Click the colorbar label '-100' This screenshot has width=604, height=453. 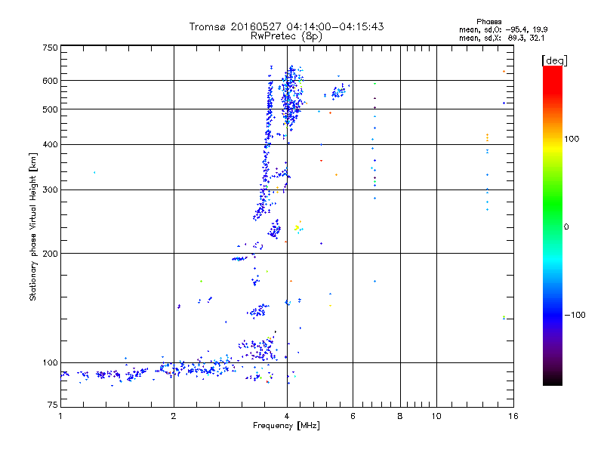pos(575,315)
